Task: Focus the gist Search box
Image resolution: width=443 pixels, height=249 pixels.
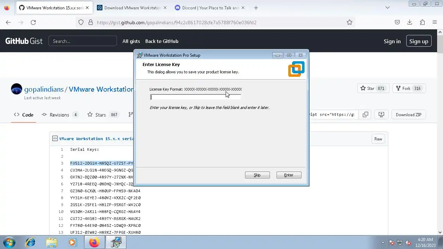Action: click(83, 41)
